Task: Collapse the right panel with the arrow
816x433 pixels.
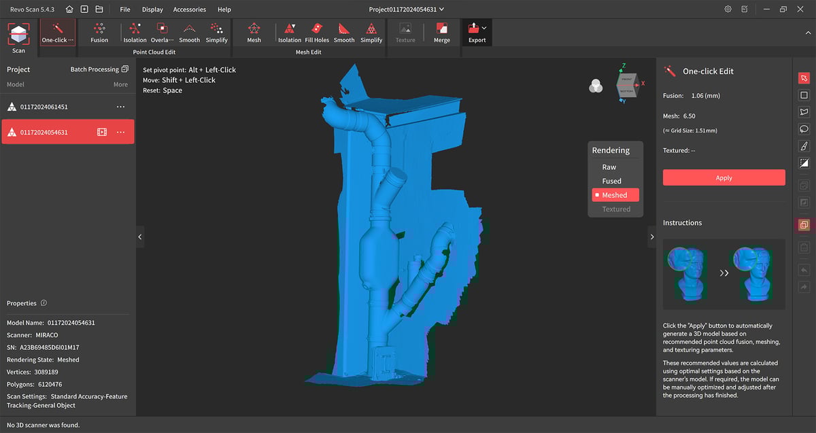Action: [x=651, y=237]
